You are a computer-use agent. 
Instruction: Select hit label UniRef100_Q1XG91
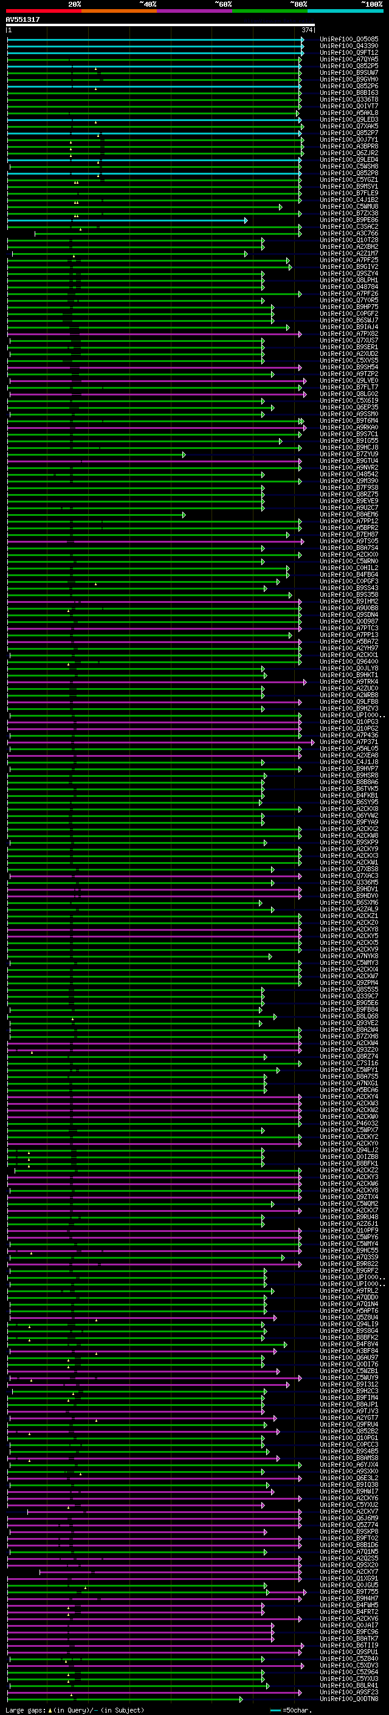[x=348, y=1578]
